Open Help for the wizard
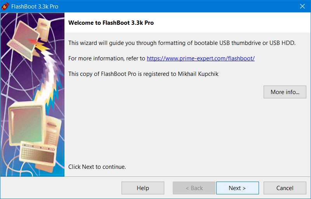311x199 pixels. tap(143, 188)
